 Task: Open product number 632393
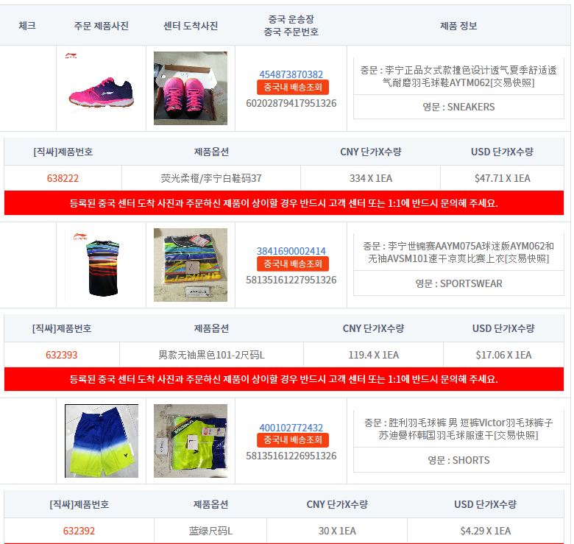(x=62, y=355)
